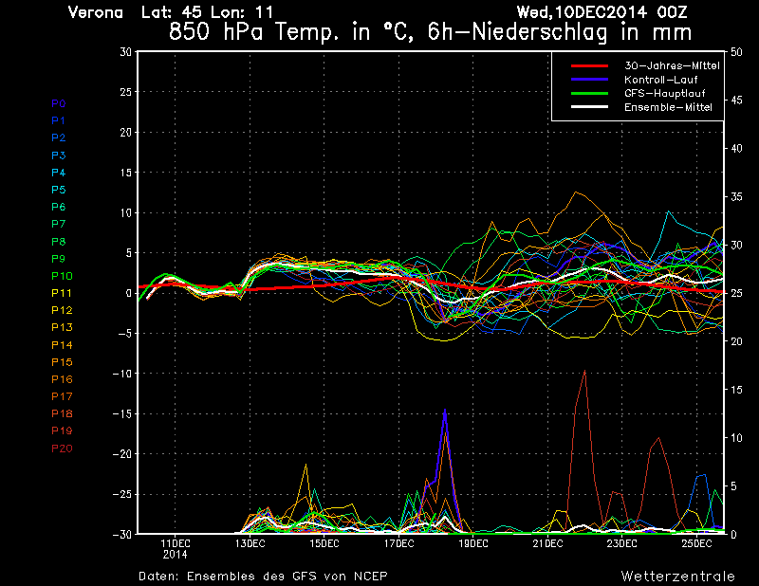The width and height of the screenshot is (759, 586).
Task: Click the '15DEC' date axis label
Action: 324,544
